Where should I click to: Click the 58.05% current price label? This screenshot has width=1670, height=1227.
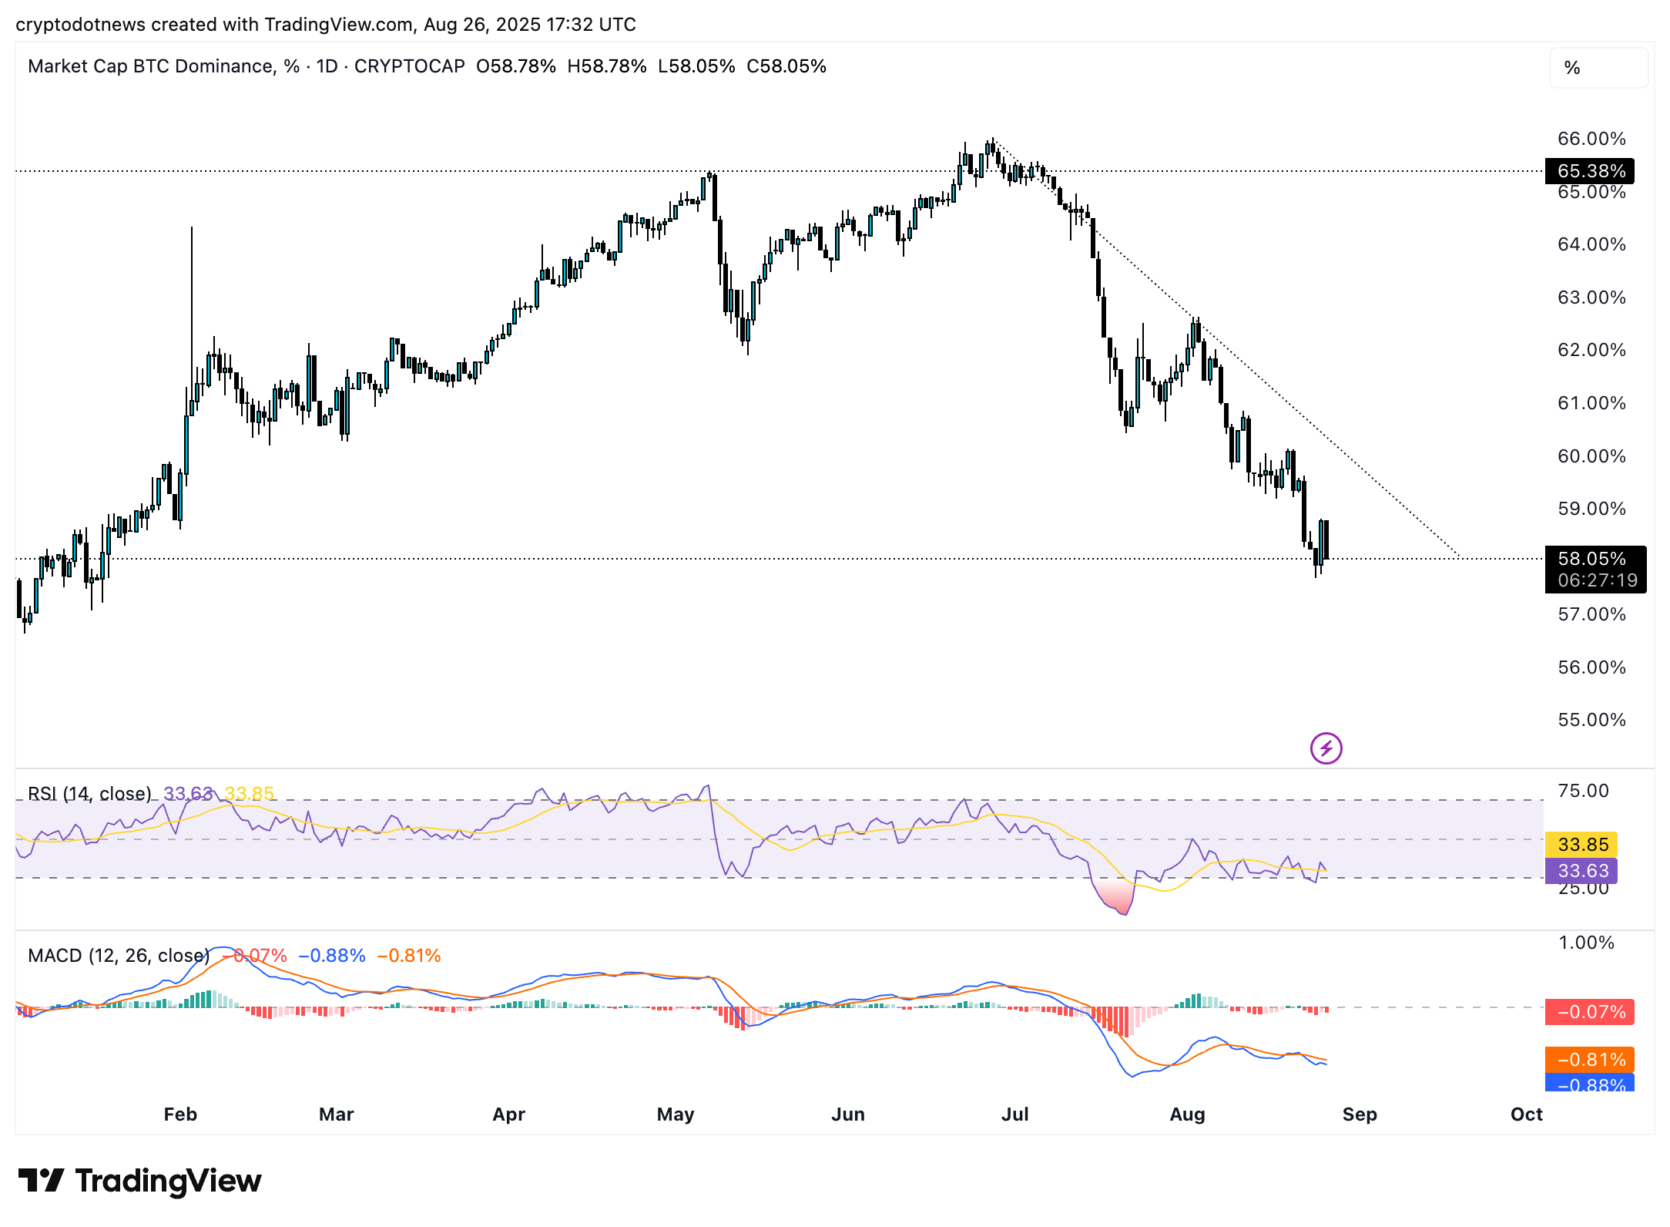pyautogui.click(x=1591, y=559)
